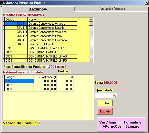Select the C803 row with 50,000 percent
149x133 pixels.
38,89
